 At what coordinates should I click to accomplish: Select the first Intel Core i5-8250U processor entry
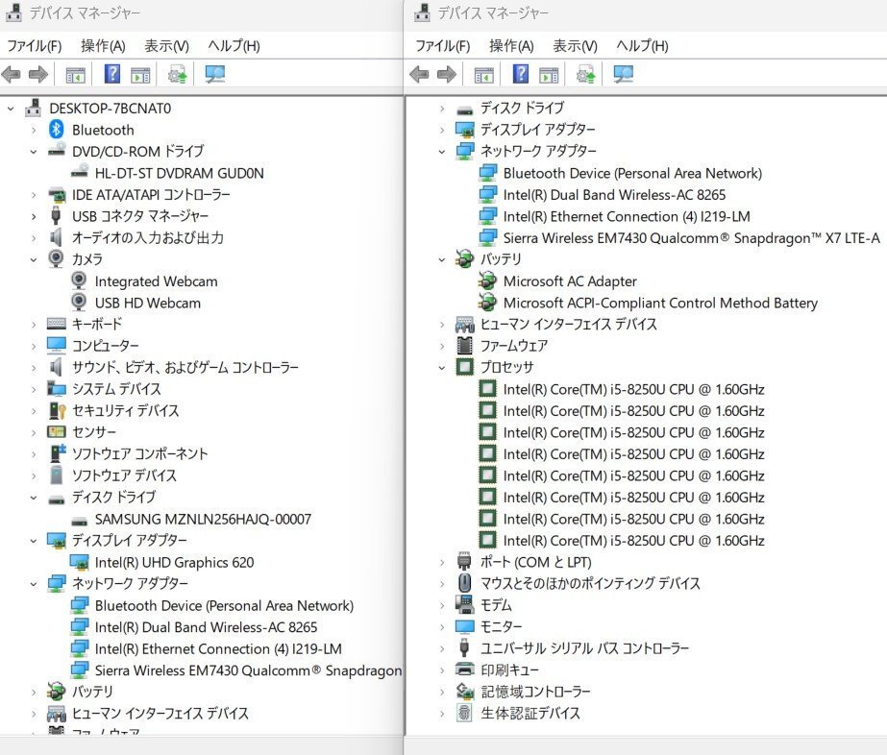[x=634, y=389]
